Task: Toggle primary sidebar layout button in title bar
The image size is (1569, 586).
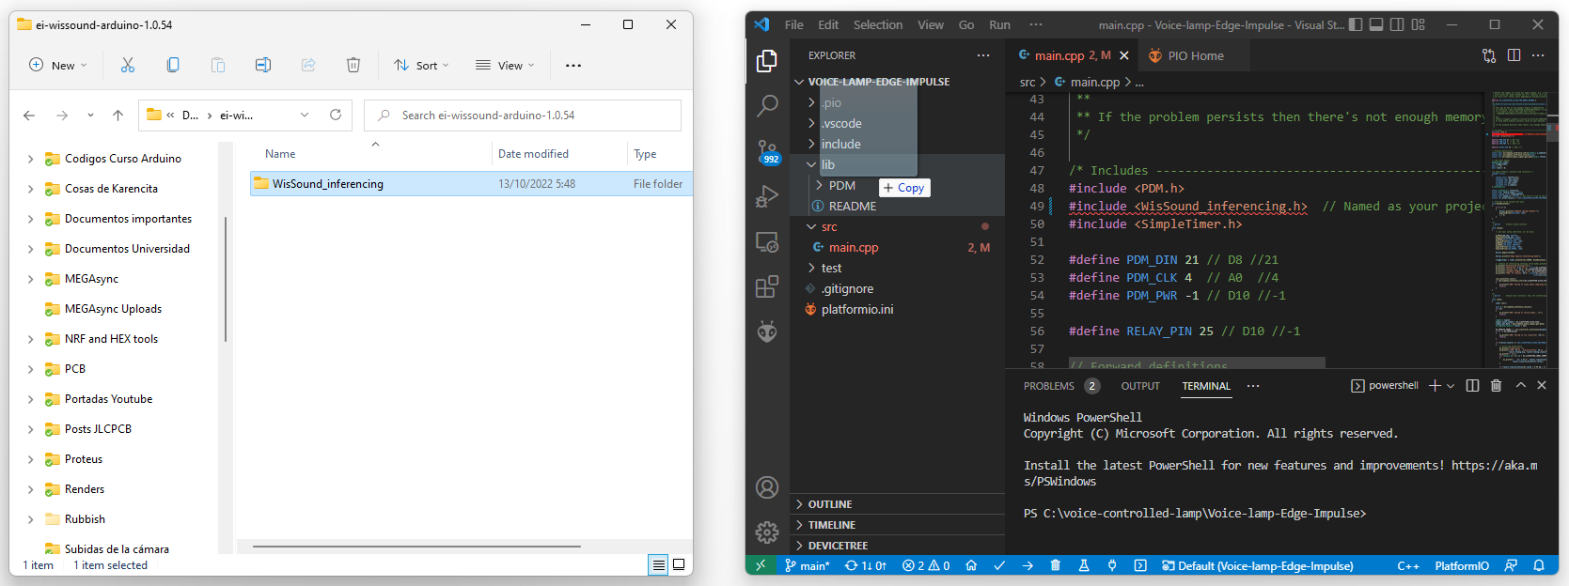Action: pos(1356,24)
